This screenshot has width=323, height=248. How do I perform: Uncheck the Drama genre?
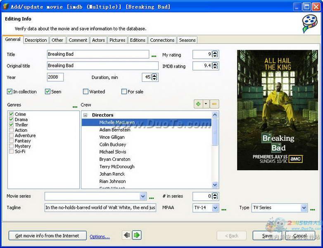(11, 119)
